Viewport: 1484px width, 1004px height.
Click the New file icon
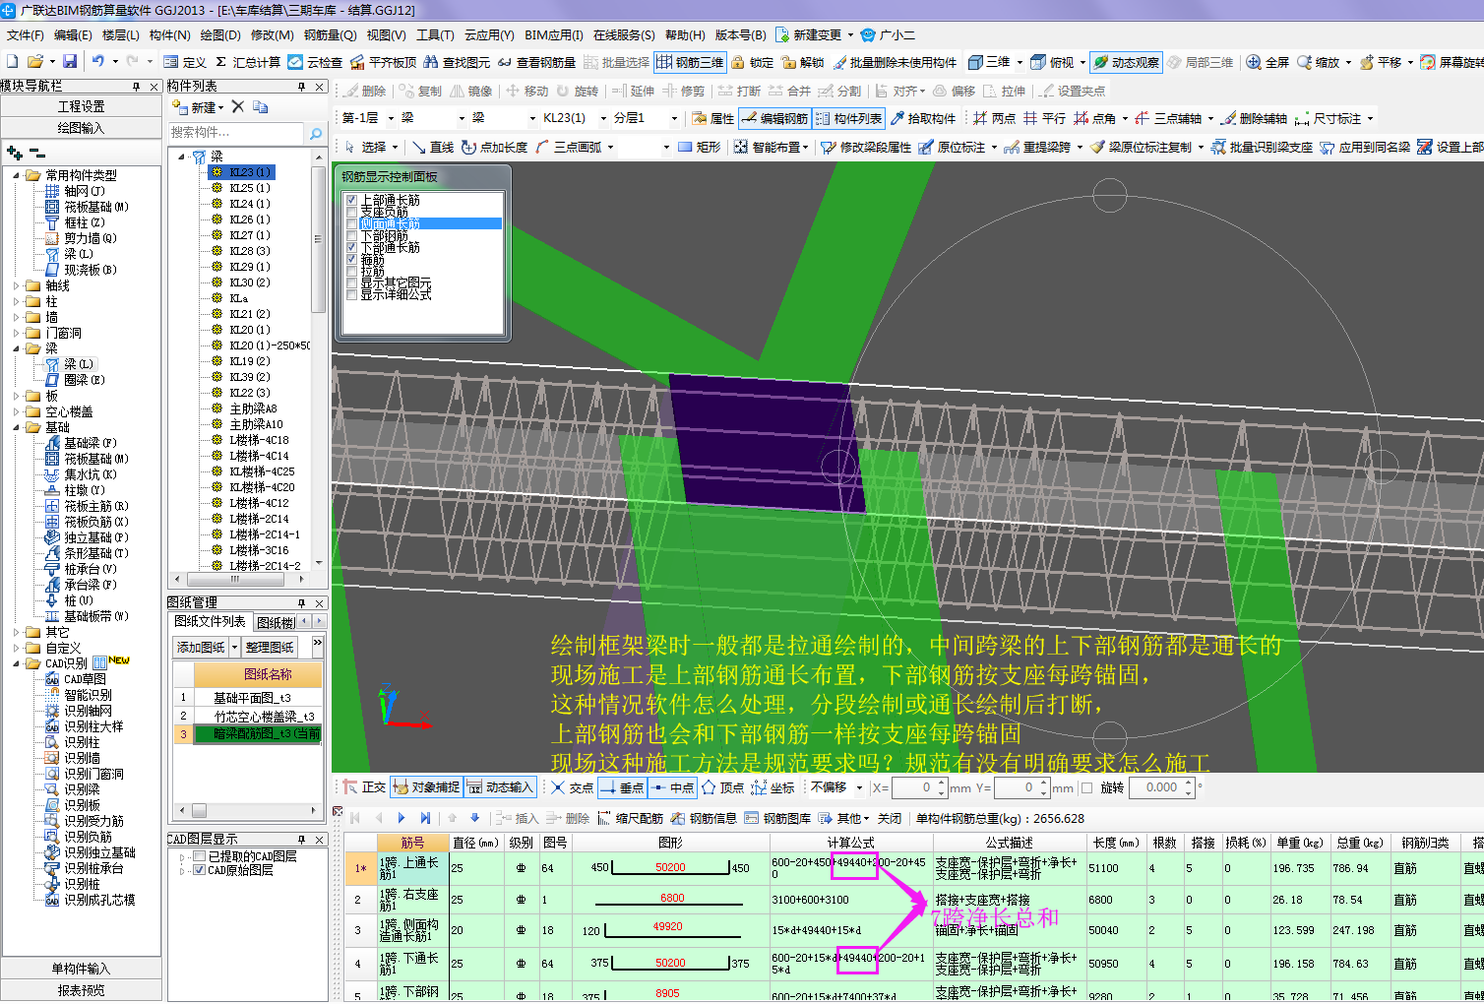(x=12, y=62)
